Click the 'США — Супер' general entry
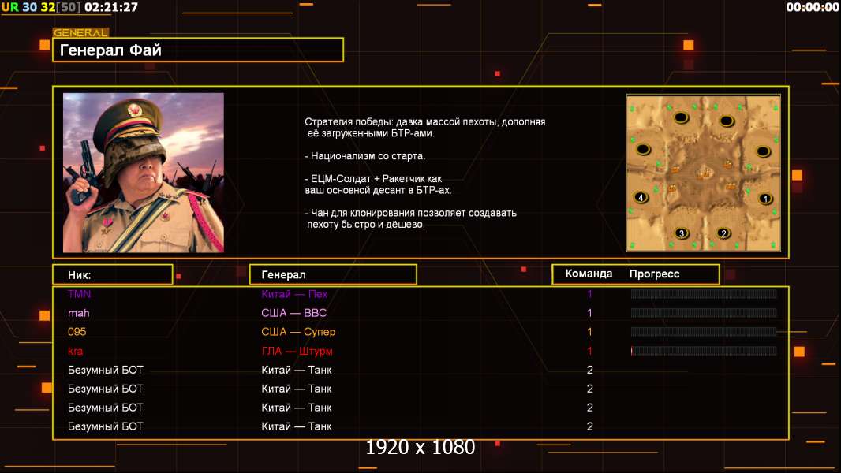Screen dimensions: 841x473 tap(298, 332)
